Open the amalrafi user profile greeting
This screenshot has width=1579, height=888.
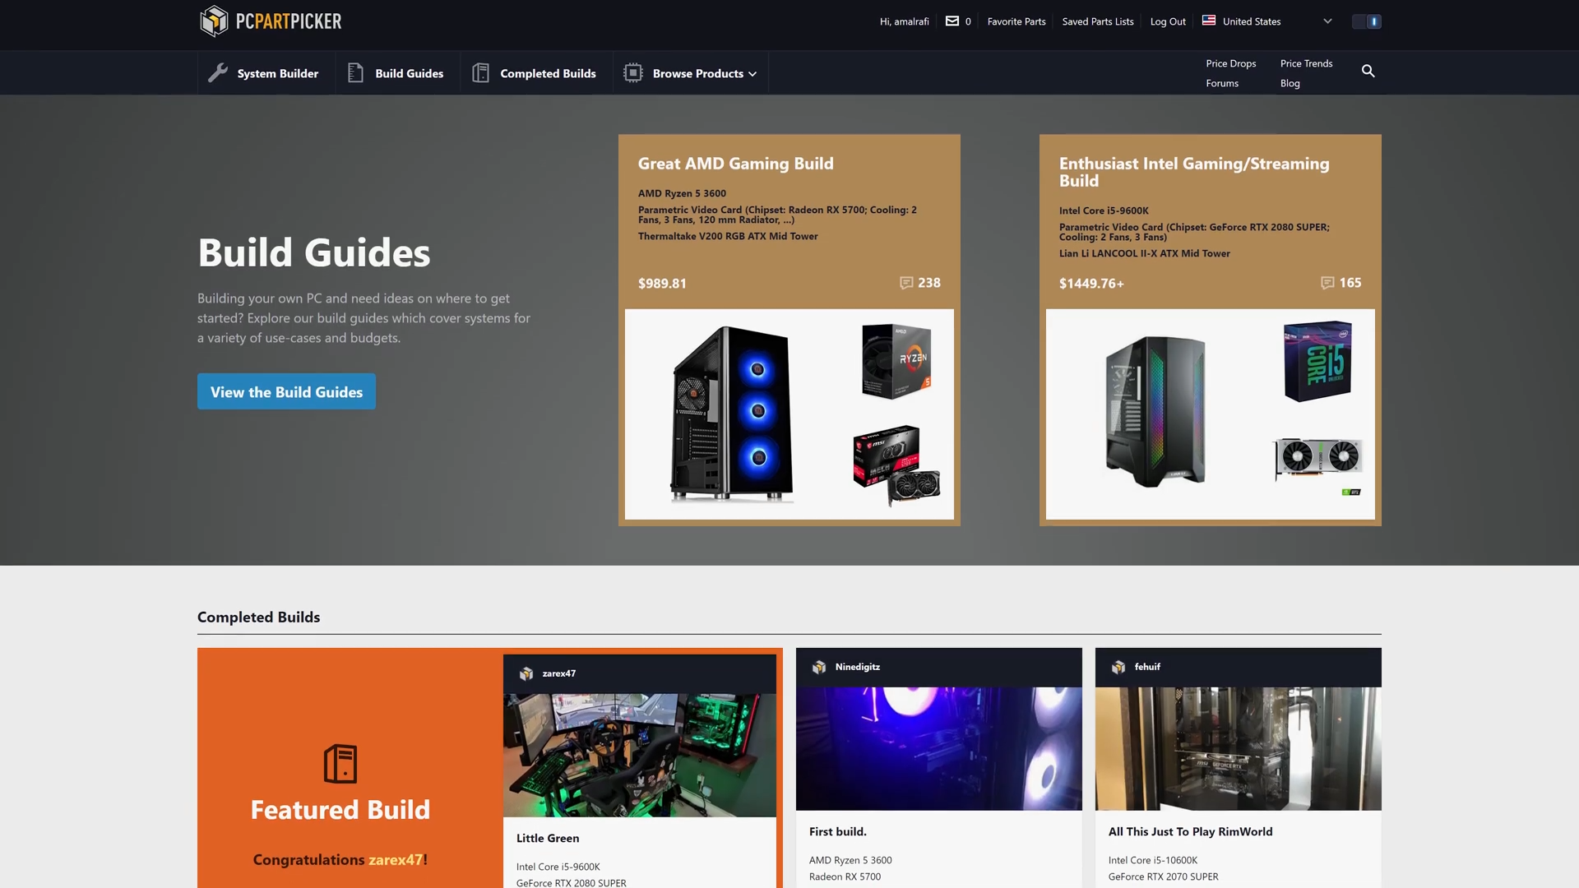pos(904,21)
